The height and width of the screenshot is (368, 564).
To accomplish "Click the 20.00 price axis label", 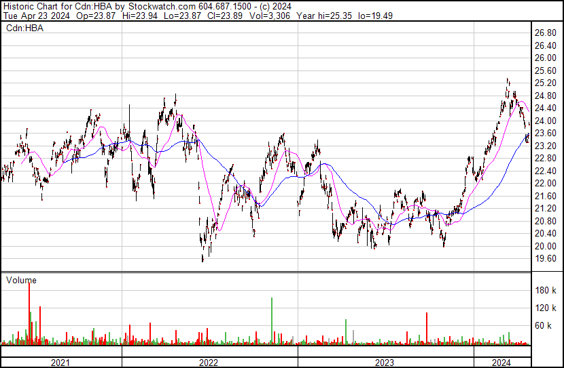I will click(x=546, y=246).
